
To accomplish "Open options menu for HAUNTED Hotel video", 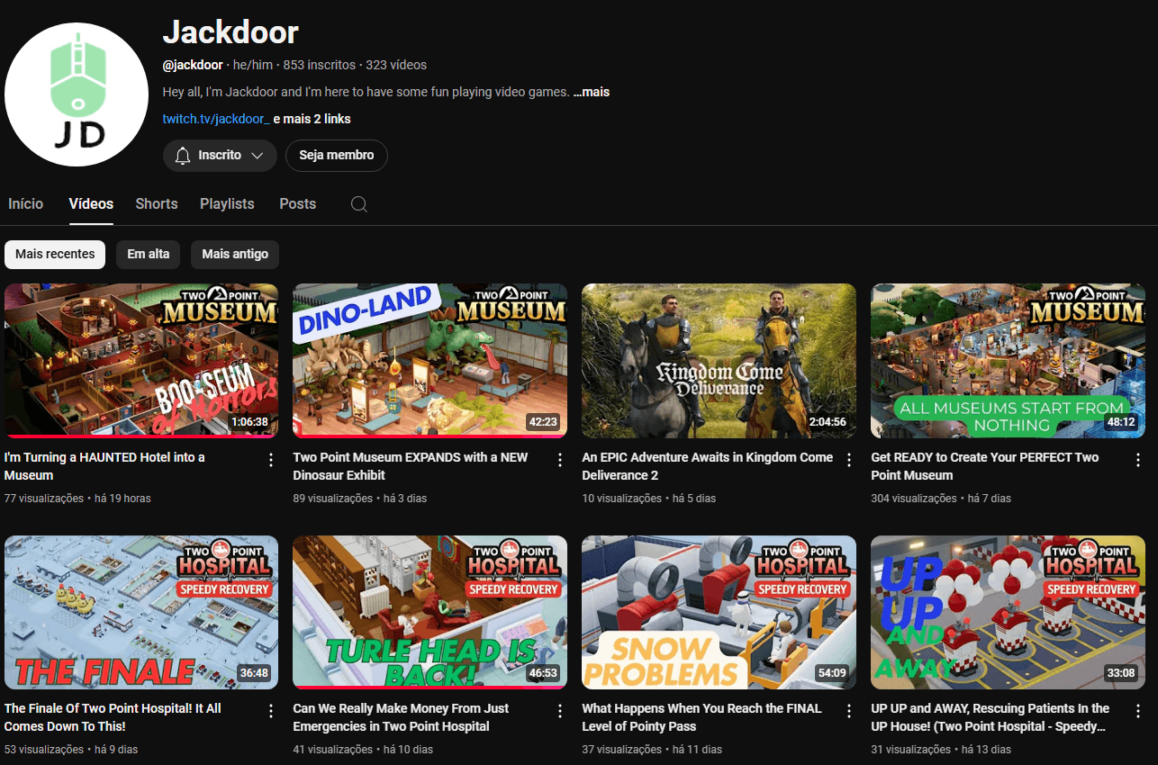I will click(271, 460).
